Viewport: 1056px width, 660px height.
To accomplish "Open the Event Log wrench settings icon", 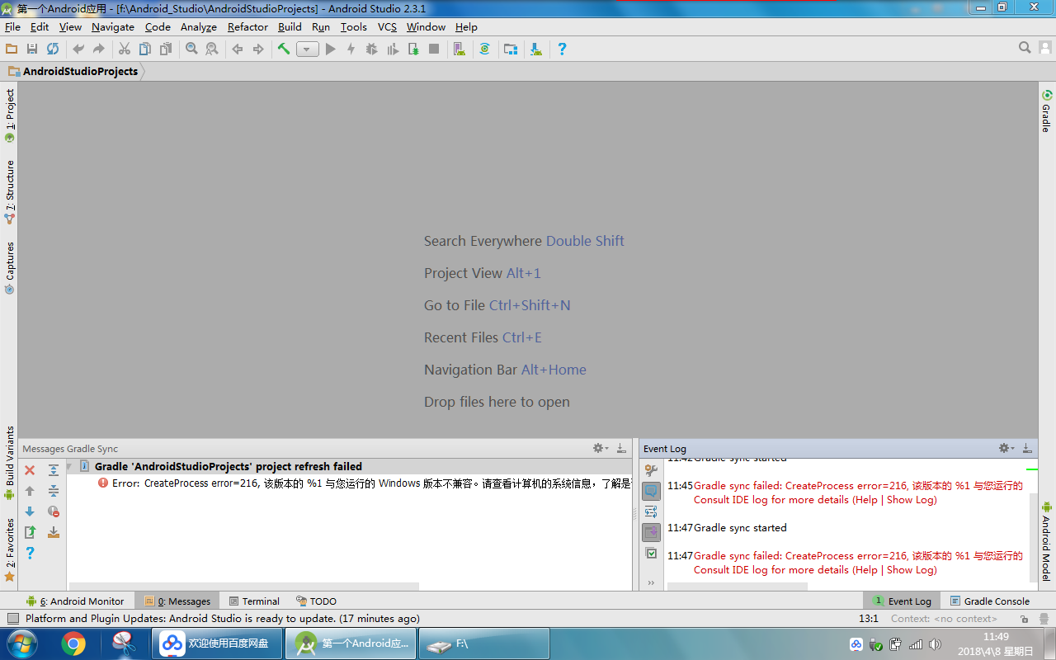I will (x=652, y=471).
